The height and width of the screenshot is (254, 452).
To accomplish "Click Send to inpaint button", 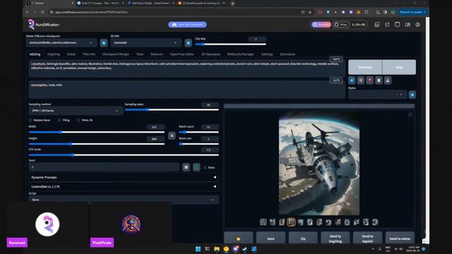I will (x=367, y=238).
